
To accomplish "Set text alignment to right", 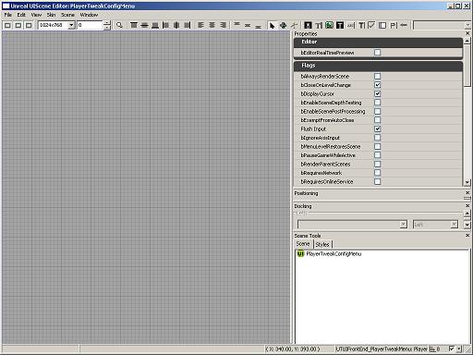I will click(223, 25).
